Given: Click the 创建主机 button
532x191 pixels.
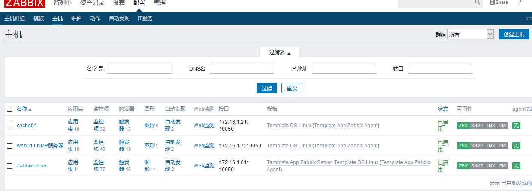Looking at the screenshot, I should (514, 35).
